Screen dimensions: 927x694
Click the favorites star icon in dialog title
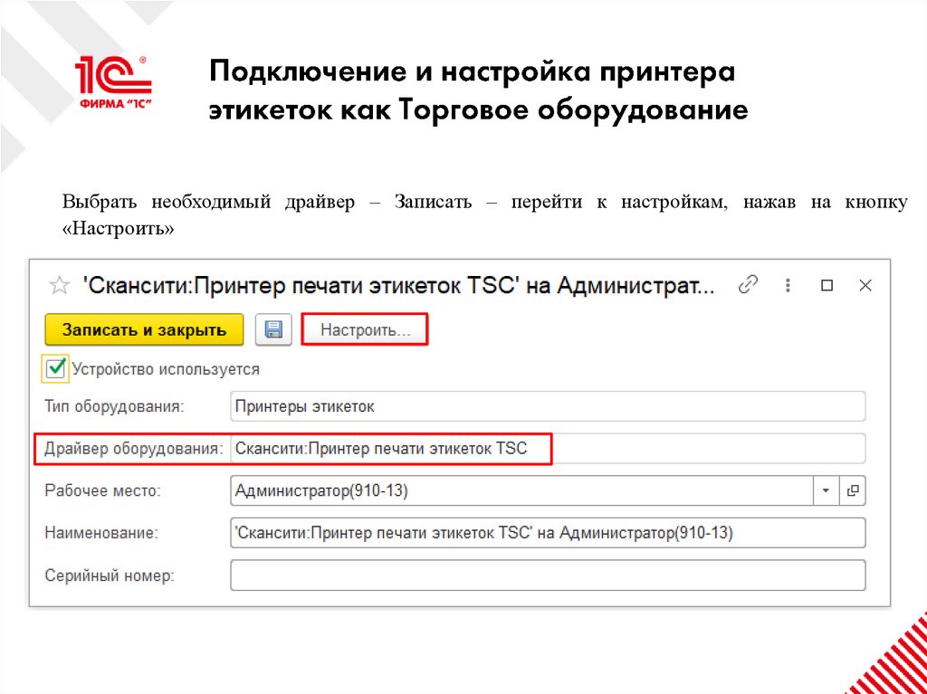pyautogui.click(x=59, y=287)
